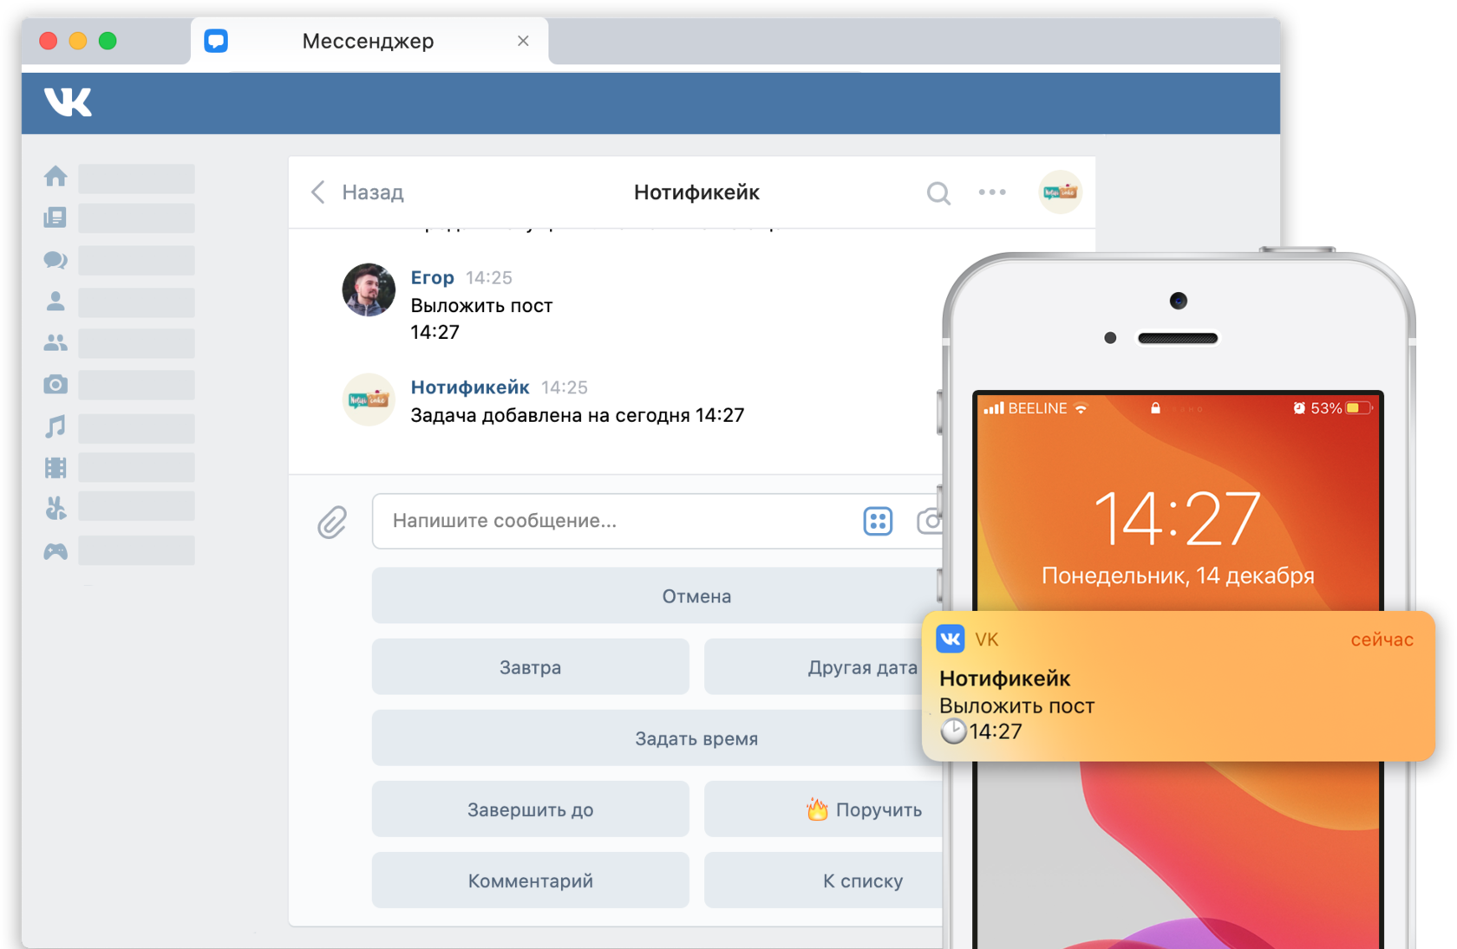Tap the 'сейчас' timestamp in the notification

tap(1382, 640)
